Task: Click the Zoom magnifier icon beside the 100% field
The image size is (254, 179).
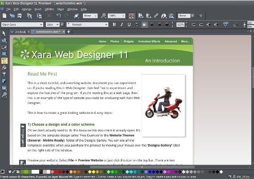Action: [103, 16]
